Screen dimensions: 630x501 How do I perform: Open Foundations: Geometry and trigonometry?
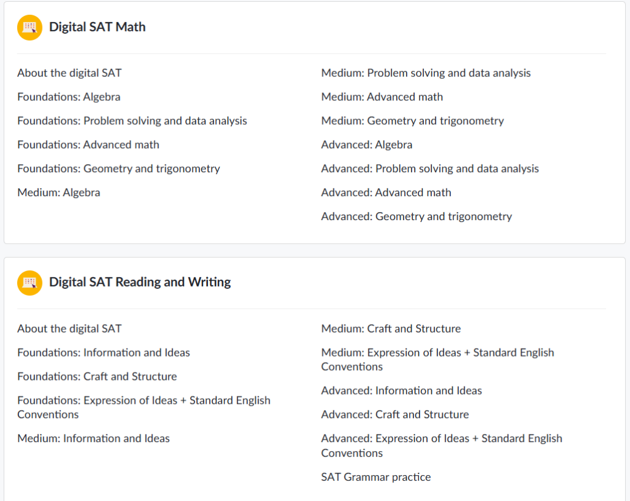119,168
